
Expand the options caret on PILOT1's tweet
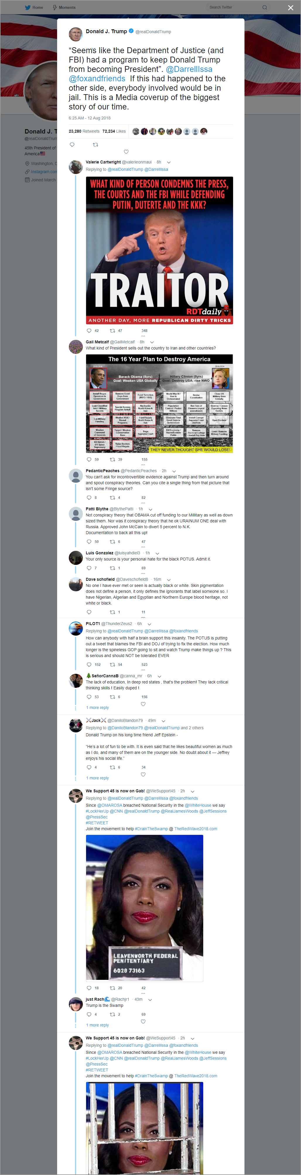tap(149, 624)
